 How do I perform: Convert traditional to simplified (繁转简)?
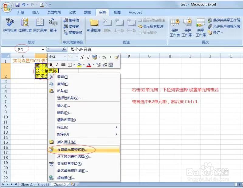pos(71,20)
